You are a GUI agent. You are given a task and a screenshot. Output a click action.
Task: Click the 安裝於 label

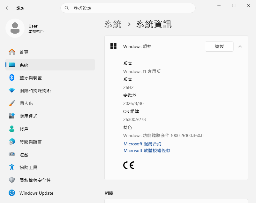130,95
